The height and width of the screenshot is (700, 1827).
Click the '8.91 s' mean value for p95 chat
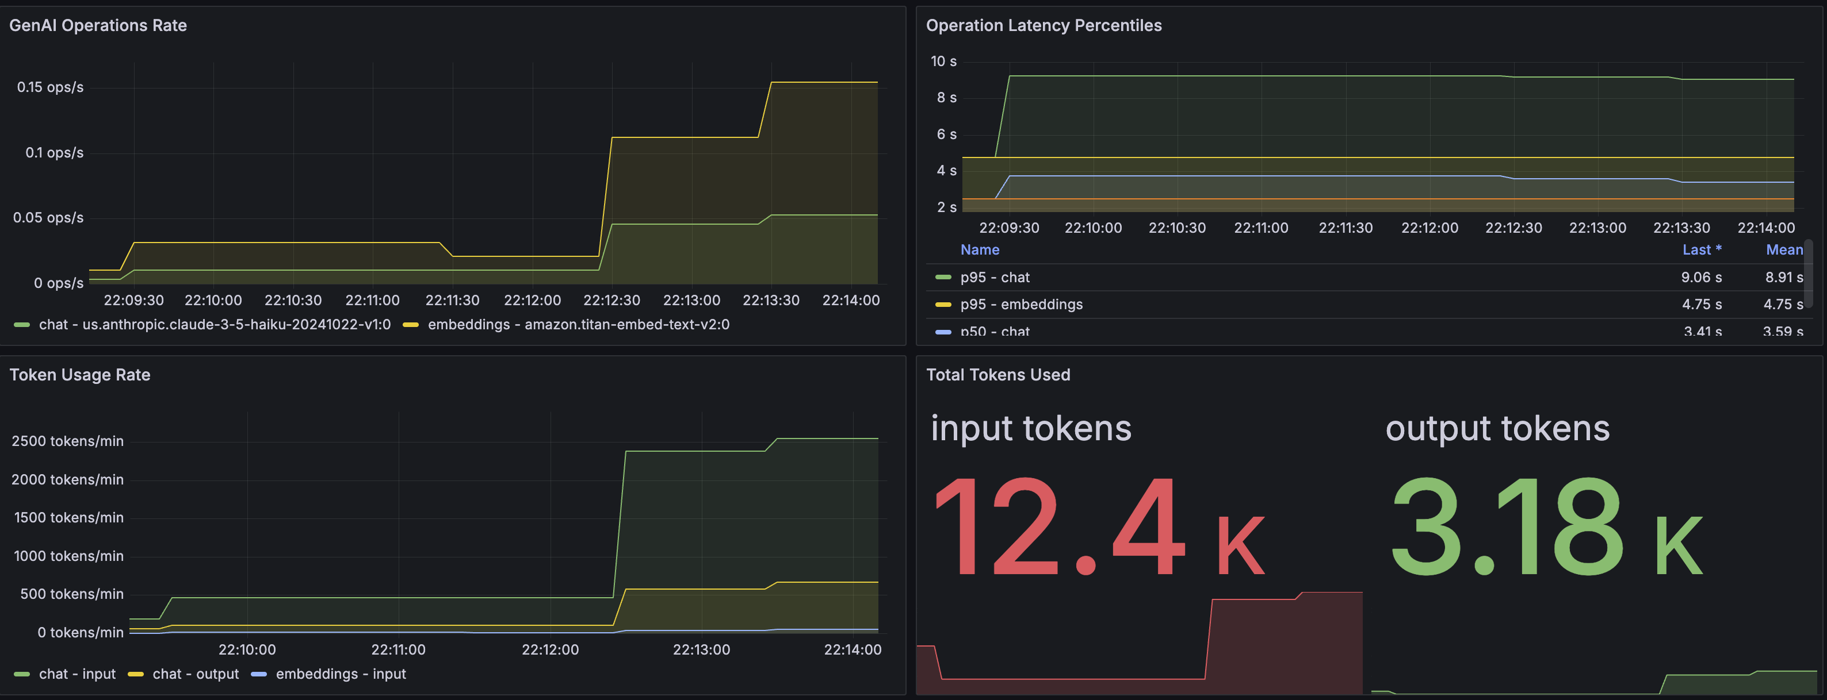point(1784,277)
